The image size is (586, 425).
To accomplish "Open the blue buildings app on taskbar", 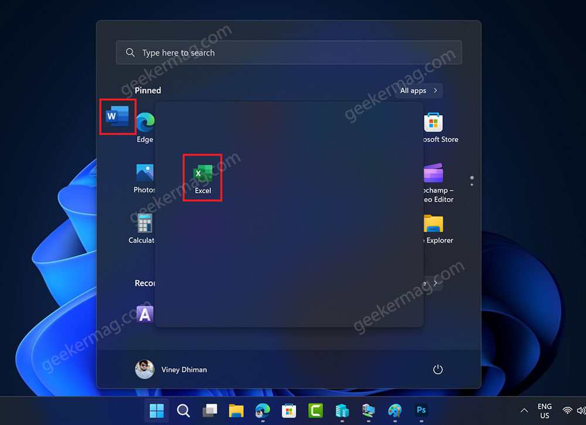I will (342, 411).
